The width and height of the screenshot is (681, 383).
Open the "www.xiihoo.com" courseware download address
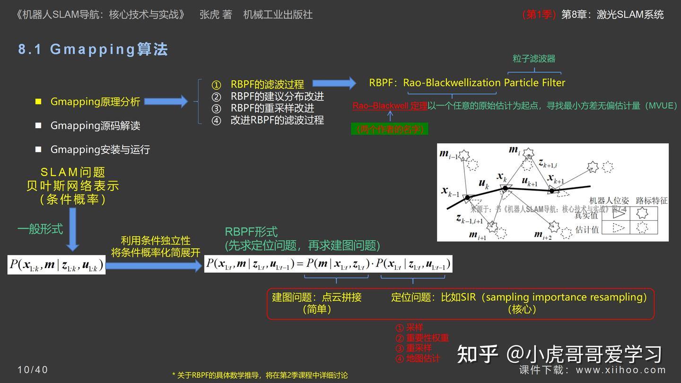pos(621,370)
